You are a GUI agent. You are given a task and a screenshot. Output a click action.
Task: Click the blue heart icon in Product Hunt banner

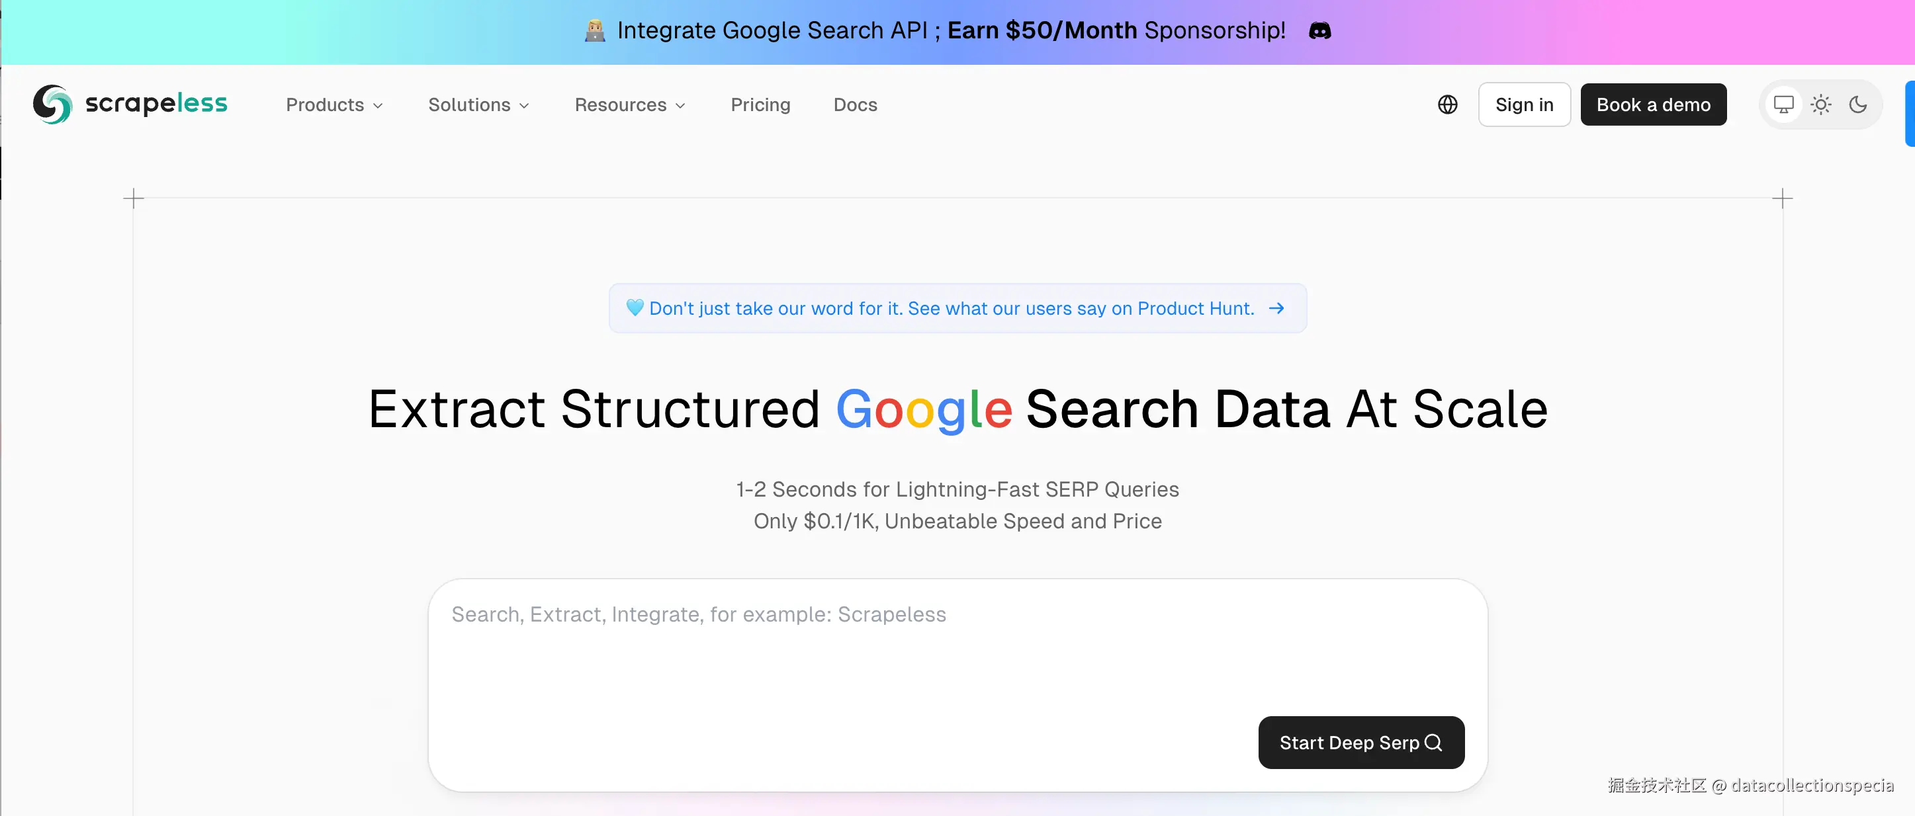tap(634, 307)
